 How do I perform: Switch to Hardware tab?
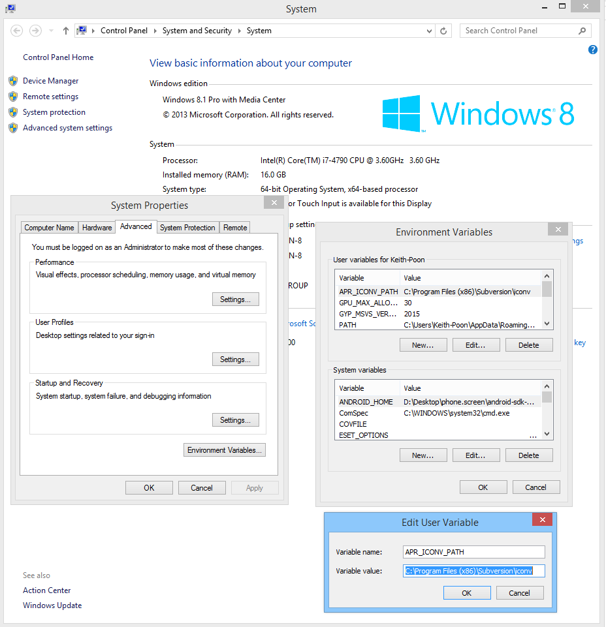(x=97, y=228)
